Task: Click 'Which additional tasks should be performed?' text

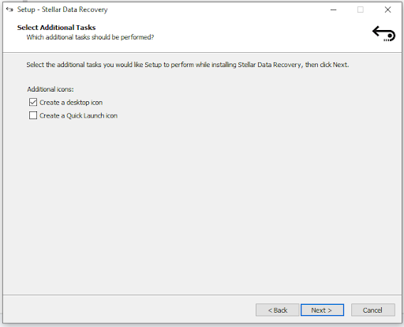Action: (x=90, y=37)
